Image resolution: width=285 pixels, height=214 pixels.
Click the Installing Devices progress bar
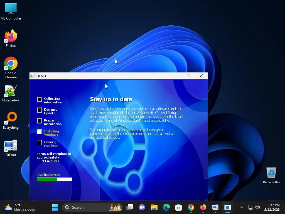pos(54,179)
